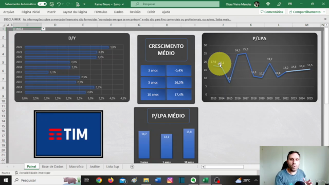Select the TIM logo image

[68, 134]
